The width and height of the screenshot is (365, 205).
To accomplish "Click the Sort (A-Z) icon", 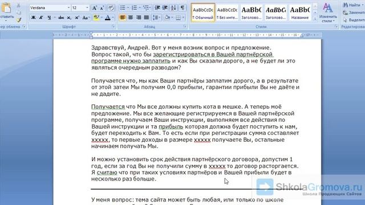I will 173,8.
